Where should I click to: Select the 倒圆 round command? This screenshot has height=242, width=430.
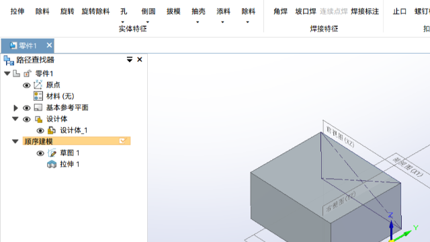pyautogui.click(x=148, y=11)
